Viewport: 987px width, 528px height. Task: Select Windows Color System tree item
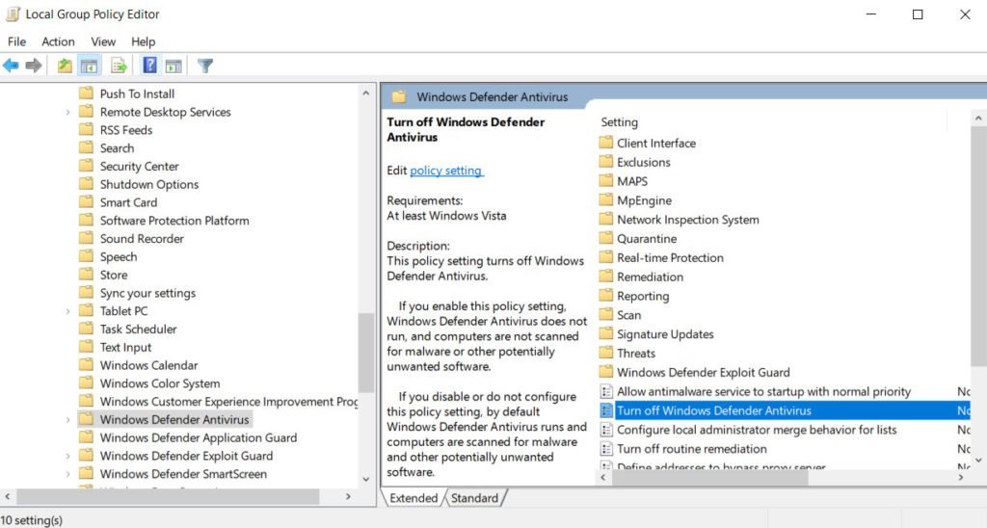click(160, 383)
